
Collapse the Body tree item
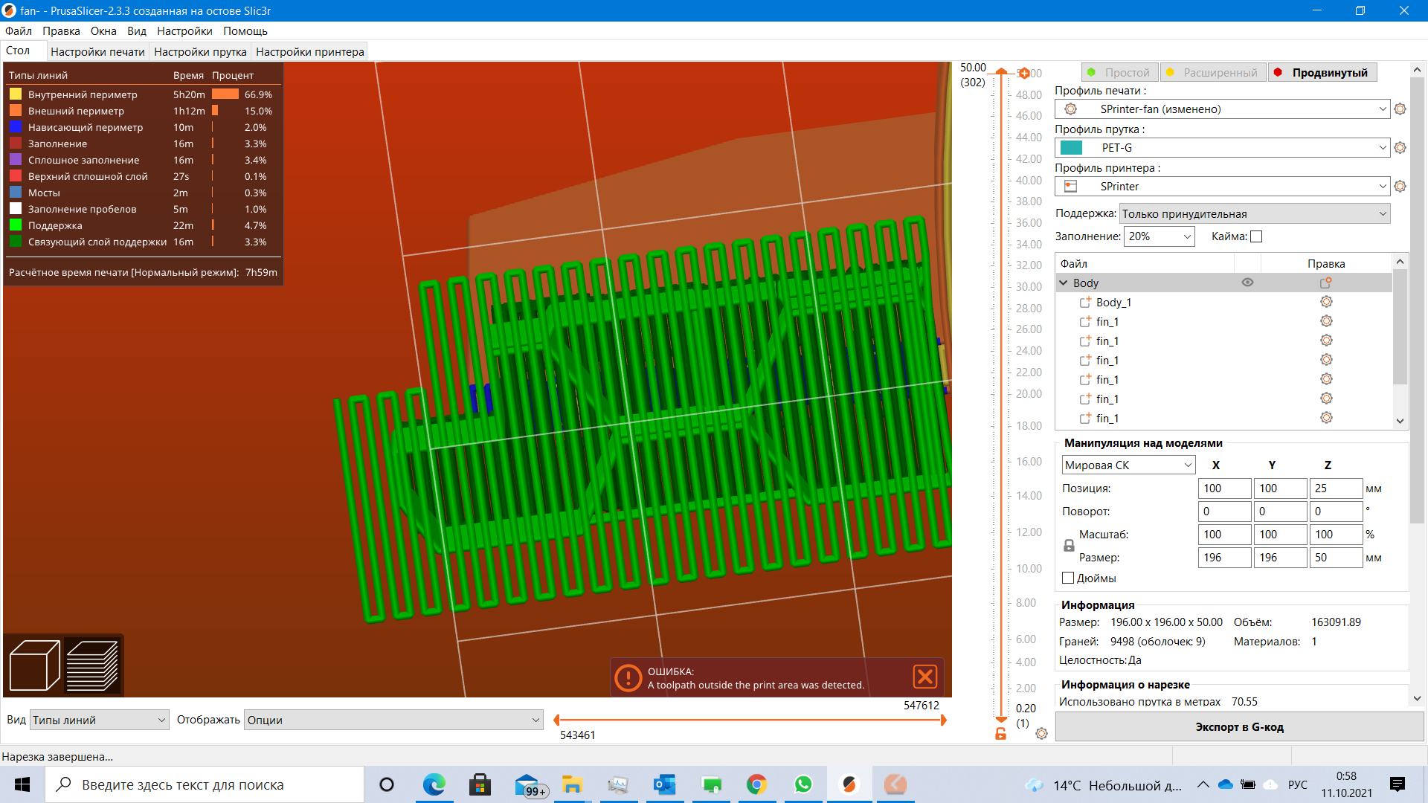click(1064, 283)
